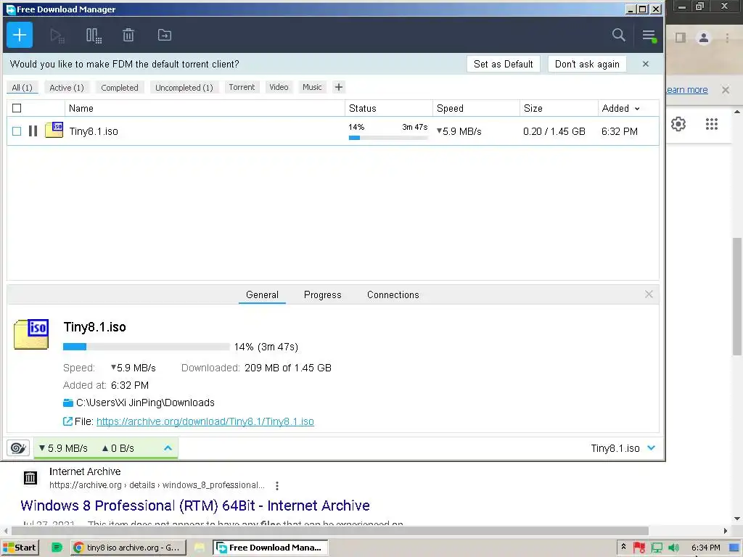Close the Chrome info bar
The image size is (743, 557).
[726, 89]
